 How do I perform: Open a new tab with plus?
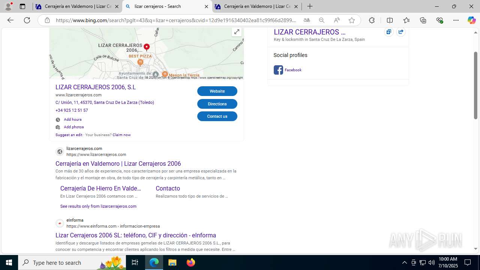pyautogui.click(x=310, y=6)
